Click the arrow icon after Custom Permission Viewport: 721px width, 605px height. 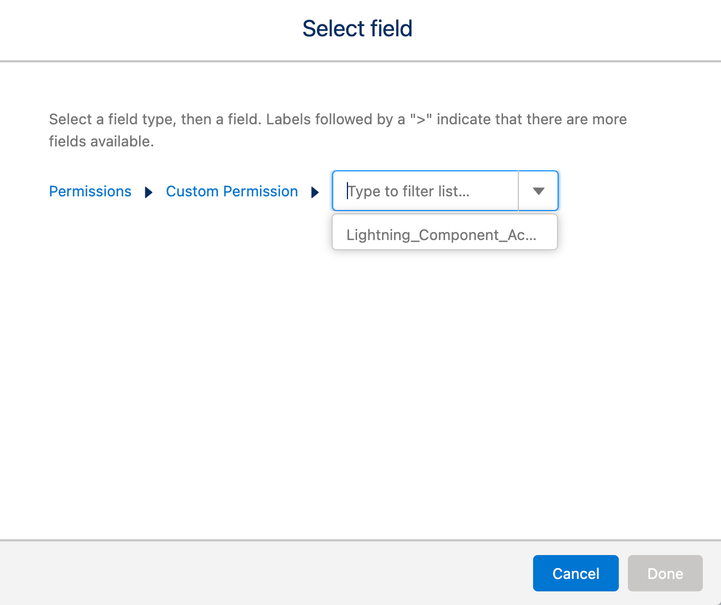tap(315, 192)
